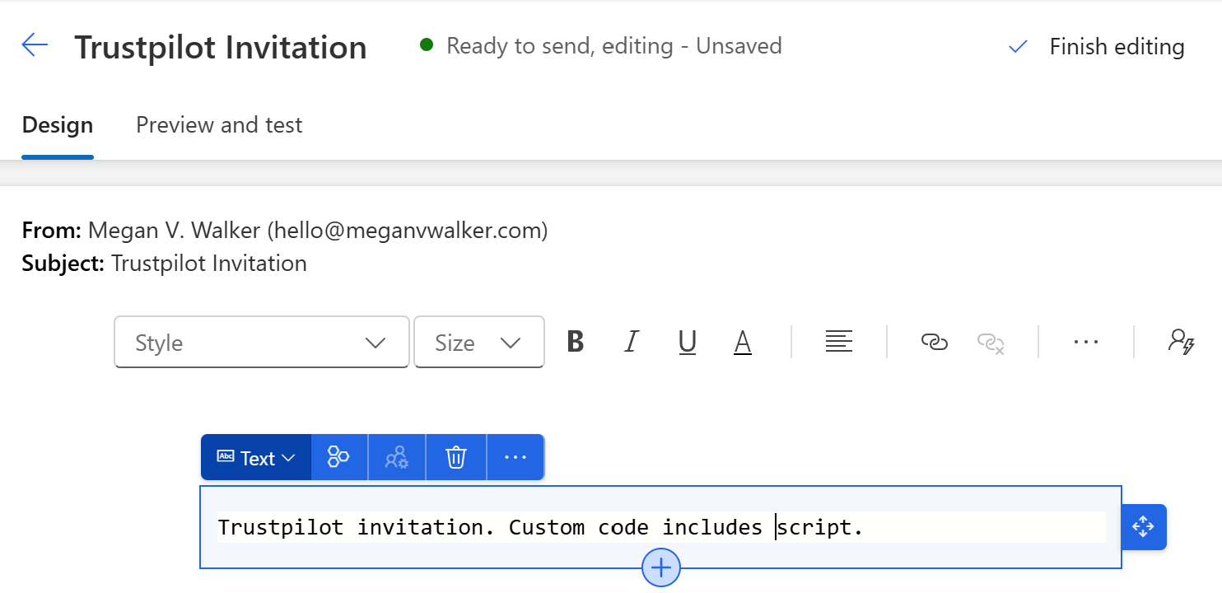Expand the Size dropdown

(x=478, y=343)
